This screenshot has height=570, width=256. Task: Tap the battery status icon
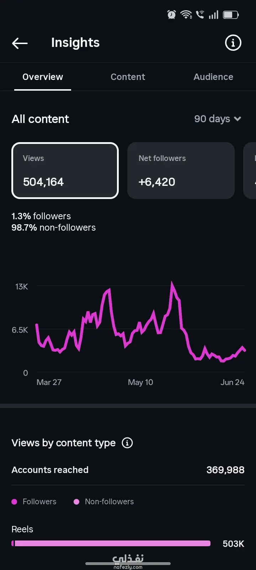[x=231, y=15]
